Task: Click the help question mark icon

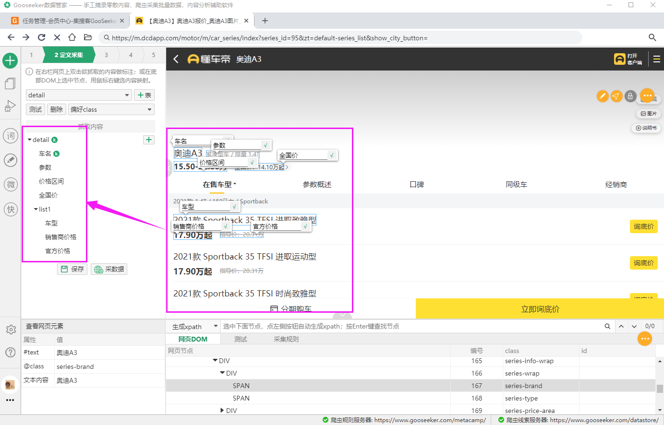Action: pos(10,353)
